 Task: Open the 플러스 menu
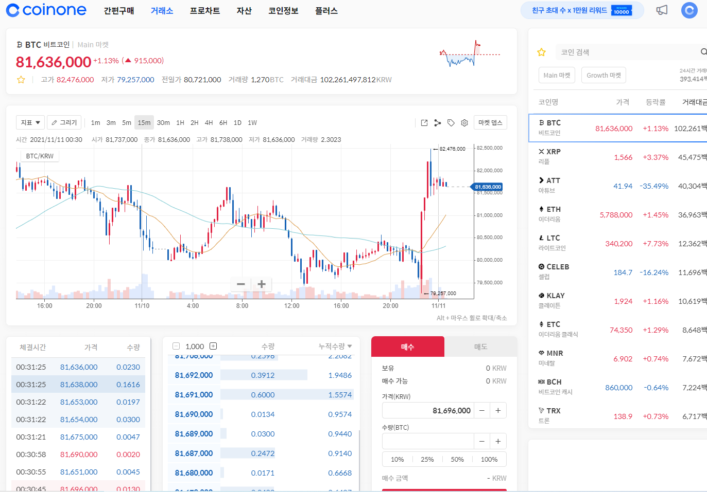(326, 11)
